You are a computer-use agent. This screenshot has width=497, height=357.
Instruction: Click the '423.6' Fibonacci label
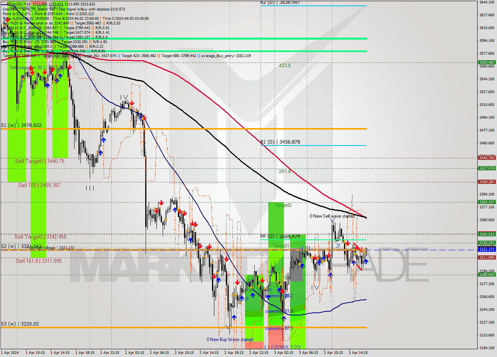[x=285, y=66]
